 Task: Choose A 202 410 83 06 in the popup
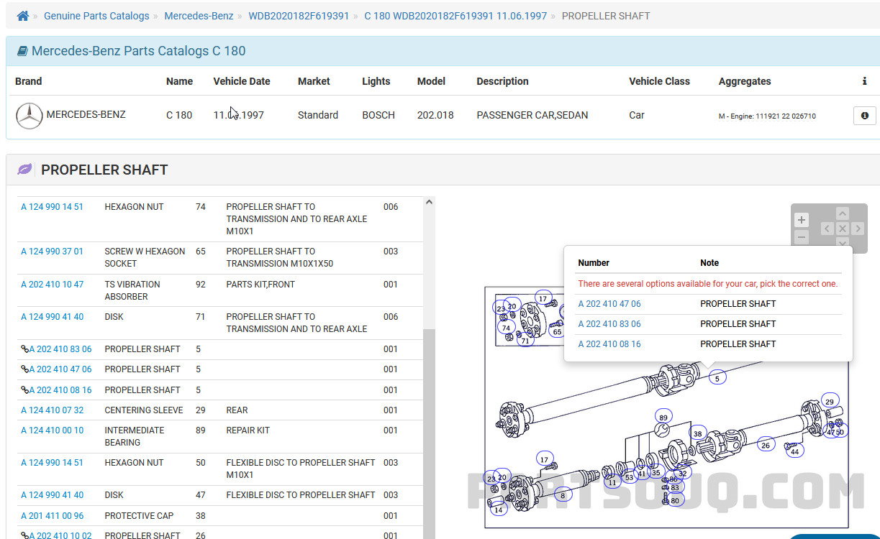(x=609, y=324)
